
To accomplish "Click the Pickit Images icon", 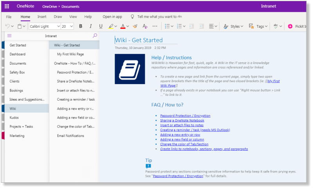I will (x=290, y=26).
